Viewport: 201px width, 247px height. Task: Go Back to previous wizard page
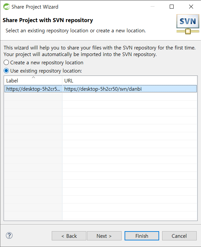69,236
